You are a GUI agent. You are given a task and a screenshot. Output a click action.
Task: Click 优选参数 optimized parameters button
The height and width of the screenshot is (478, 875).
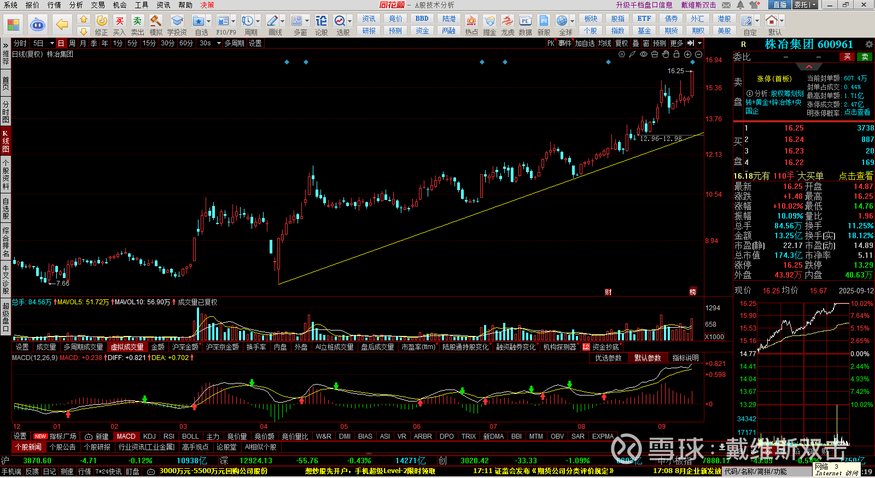click(608, 358)
